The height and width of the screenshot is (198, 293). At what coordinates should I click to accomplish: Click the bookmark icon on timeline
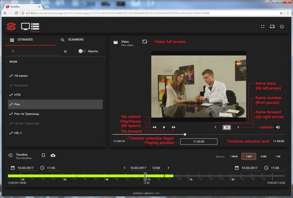43,155
